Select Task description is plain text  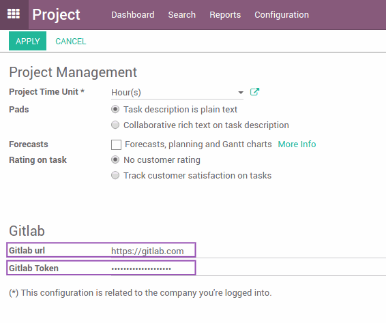115,109
